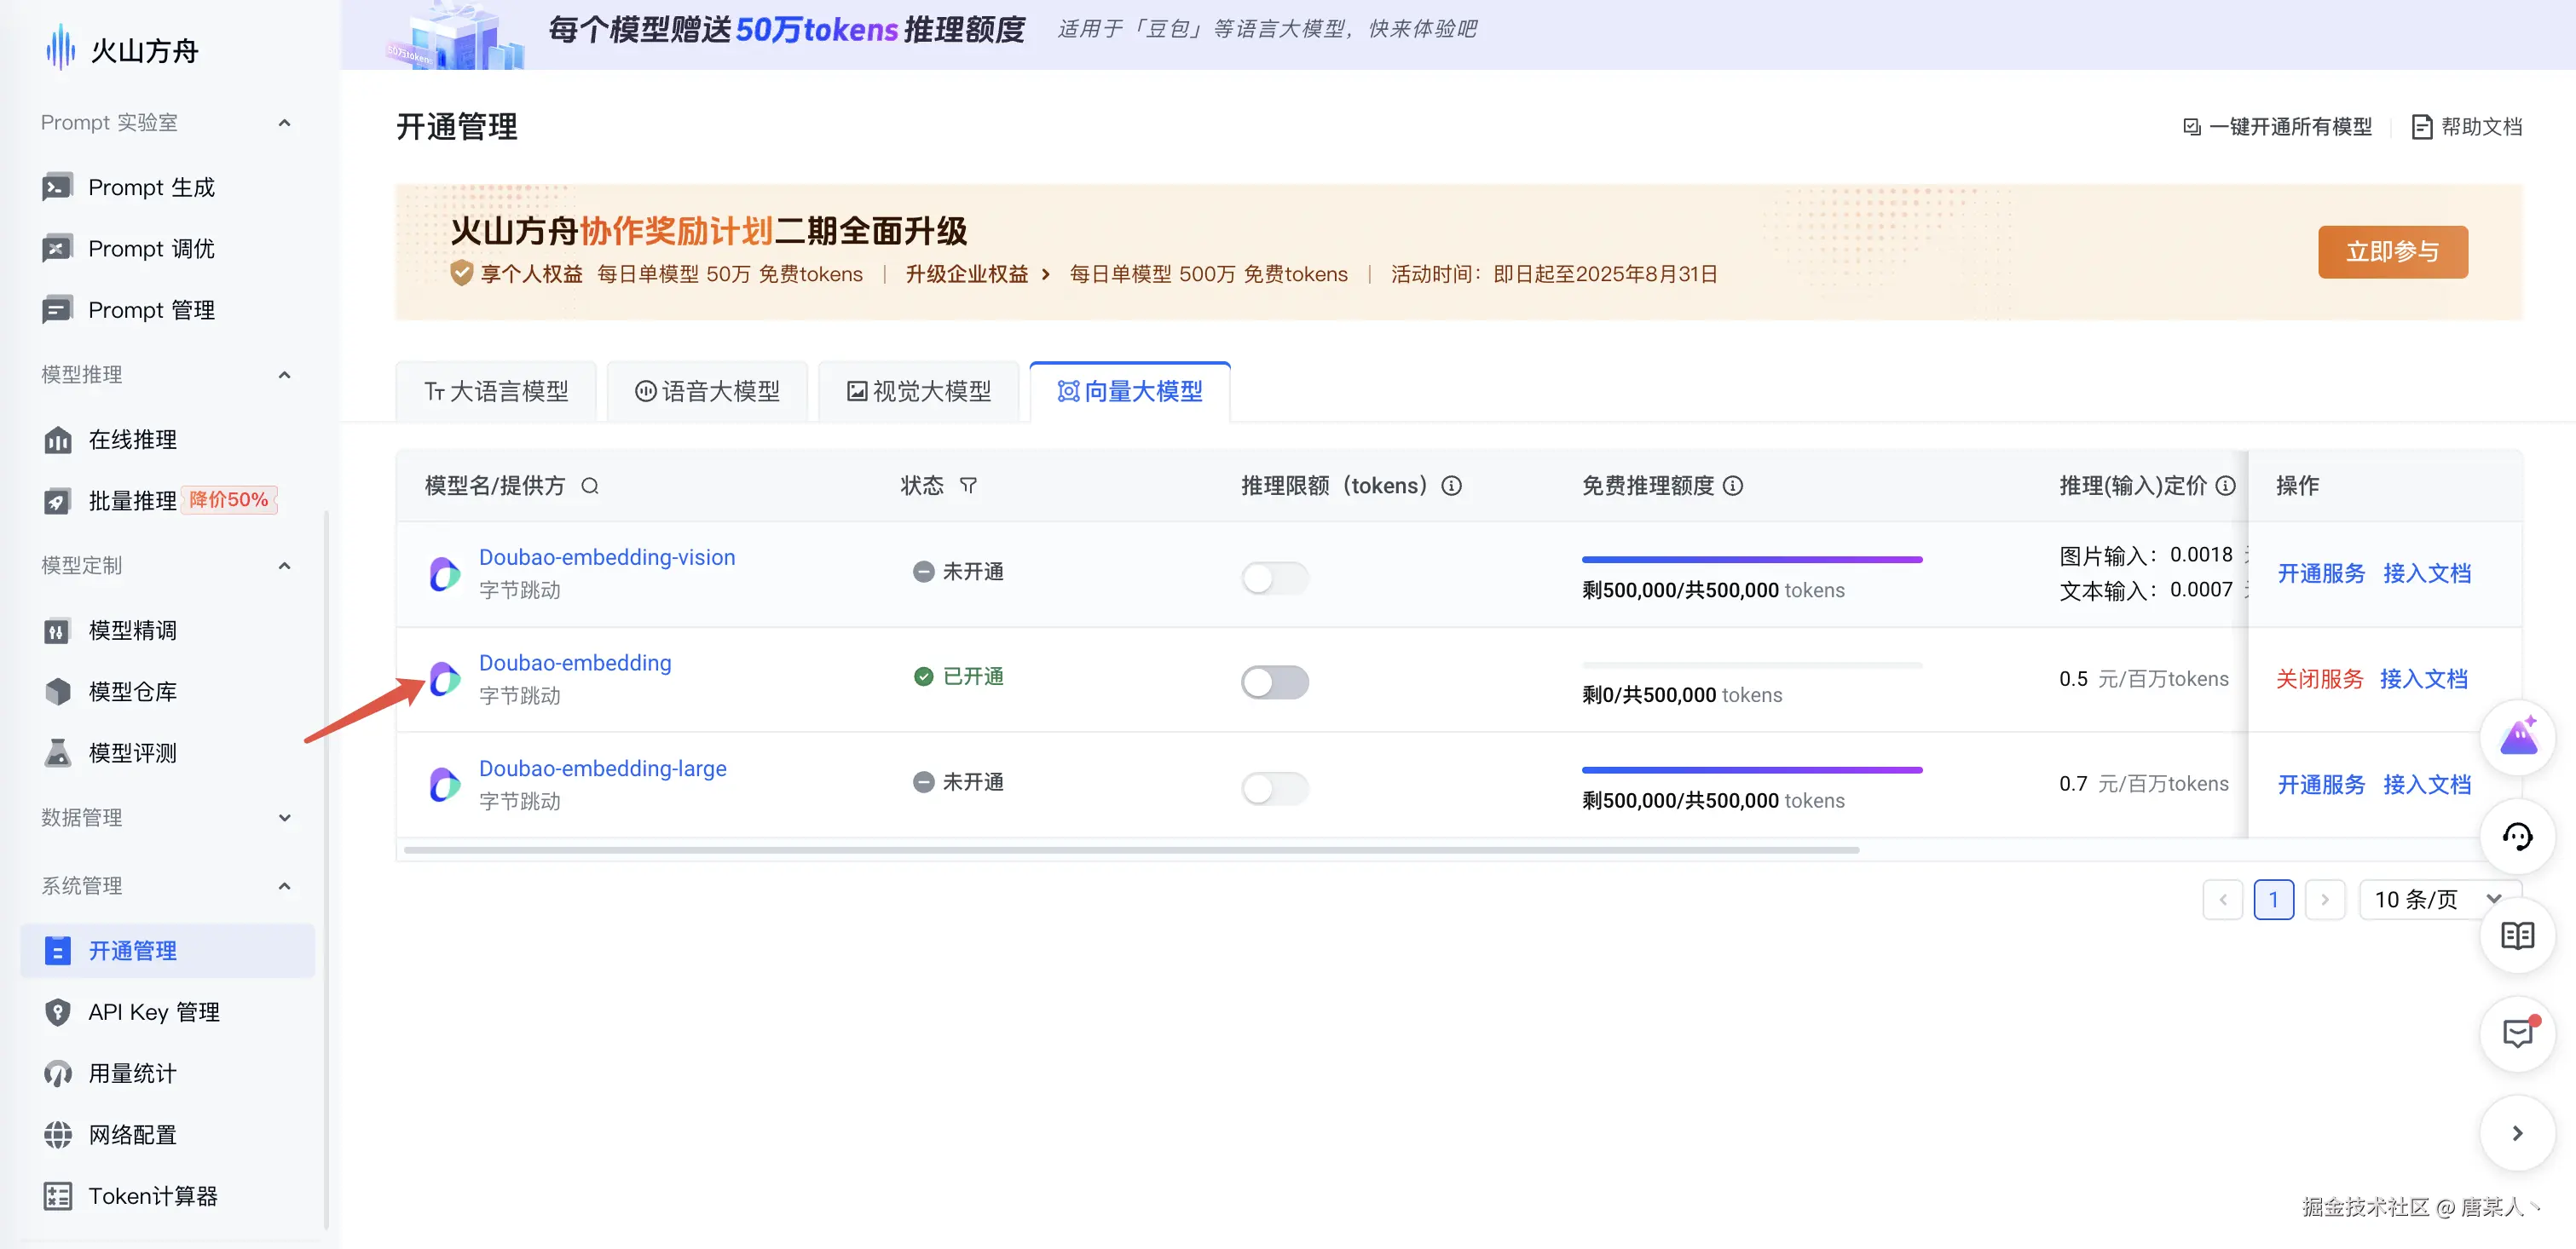
Task: Click the AI assistant floating icon
Action: coord(2517,738)
